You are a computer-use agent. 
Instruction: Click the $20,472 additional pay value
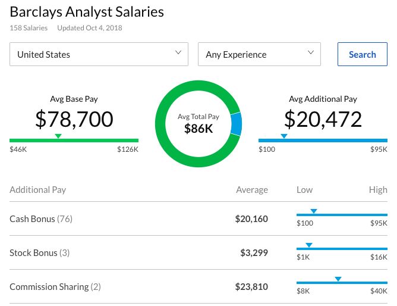[323, 119]
